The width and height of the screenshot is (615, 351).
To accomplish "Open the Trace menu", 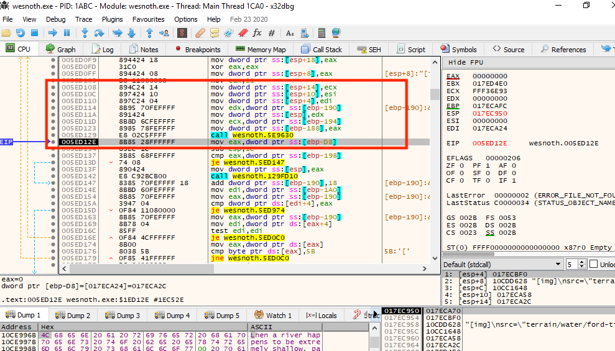I will coord(83,19).
